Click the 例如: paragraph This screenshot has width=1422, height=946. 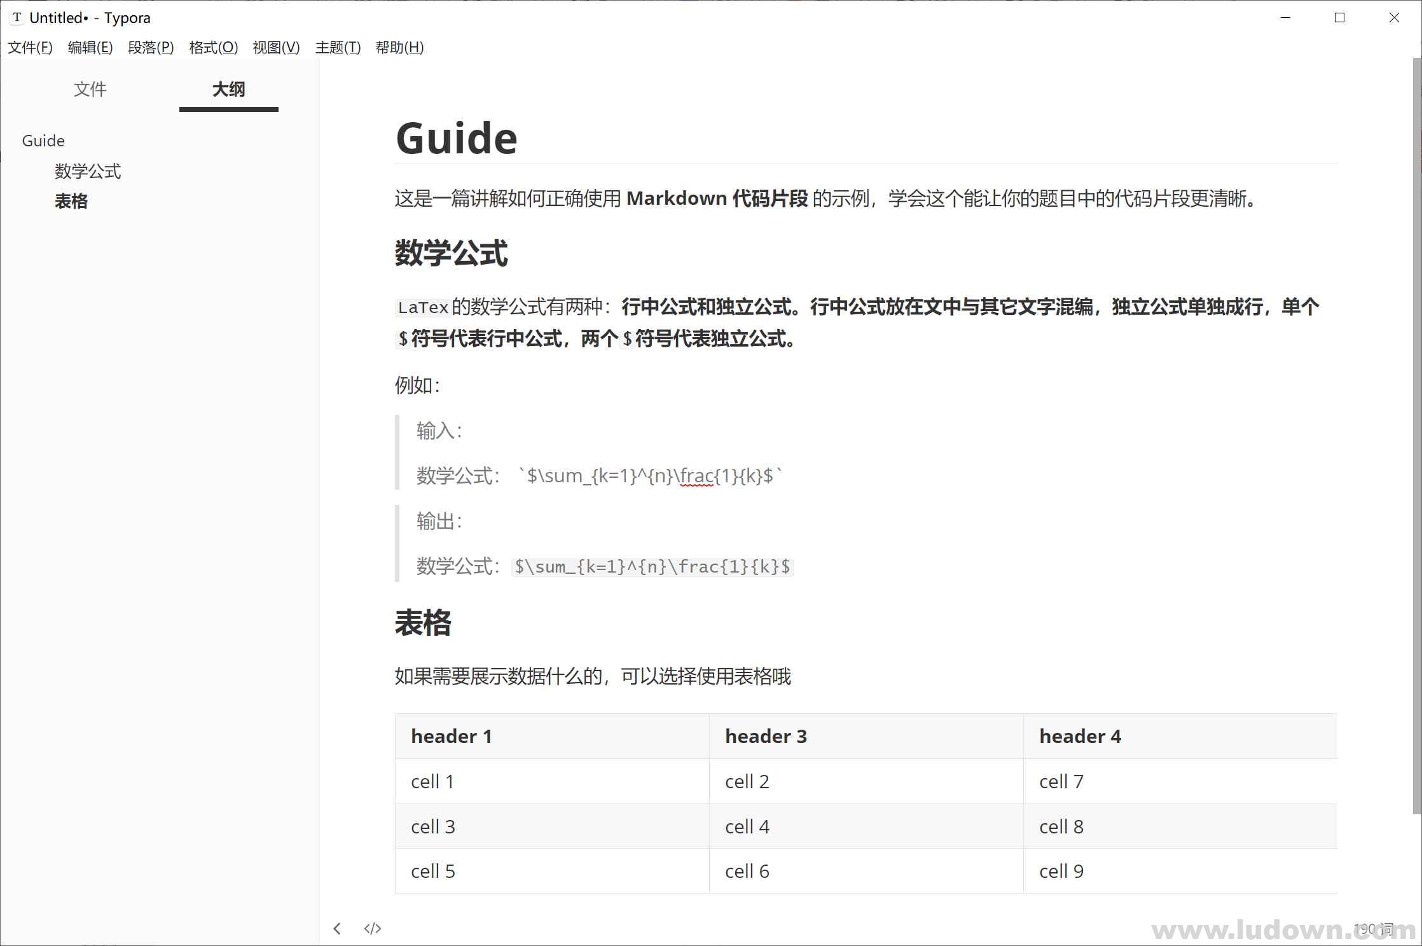click(x=418, y=385)
